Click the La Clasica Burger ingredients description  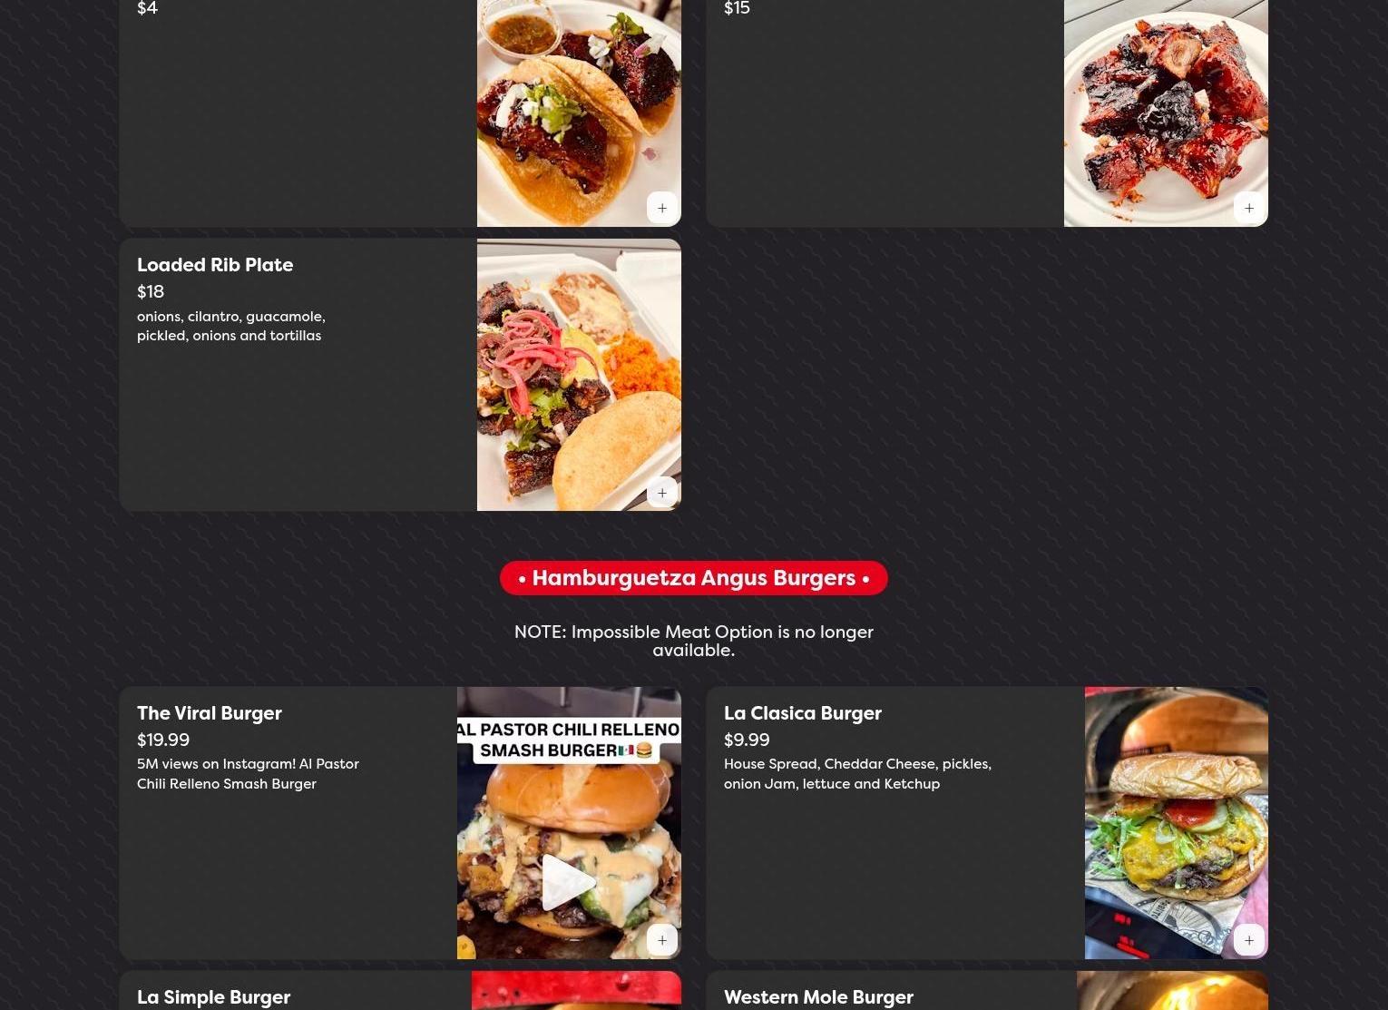[857, 774]
